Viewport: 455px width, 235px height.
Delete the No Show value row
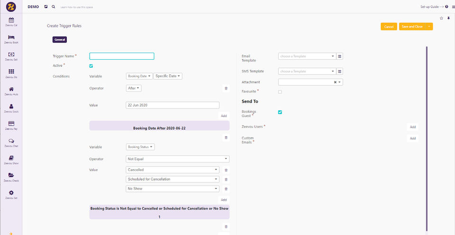(x=226, y=189)
